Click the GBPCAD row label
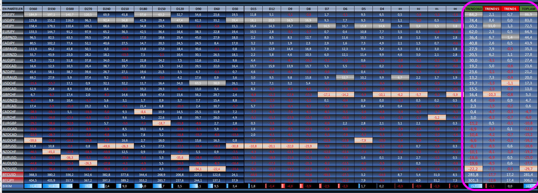The image size is (538, 193). (x=12, y=89)
